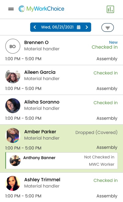Open the bar chart statistics icon
The width and height of the screenshot is (123, 202).
[x=110, y=9]
